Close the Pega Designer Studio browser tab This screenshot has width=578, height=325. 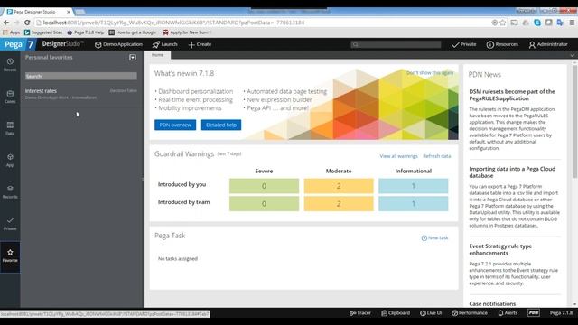pyautogui.click(x=69, y=12)
